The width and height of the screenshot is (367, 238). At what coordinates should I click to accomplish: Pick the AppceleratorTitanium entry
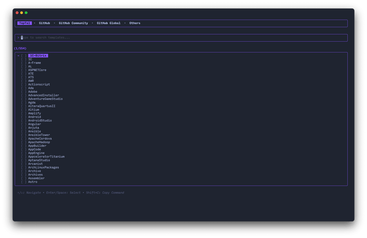(46, 157)
